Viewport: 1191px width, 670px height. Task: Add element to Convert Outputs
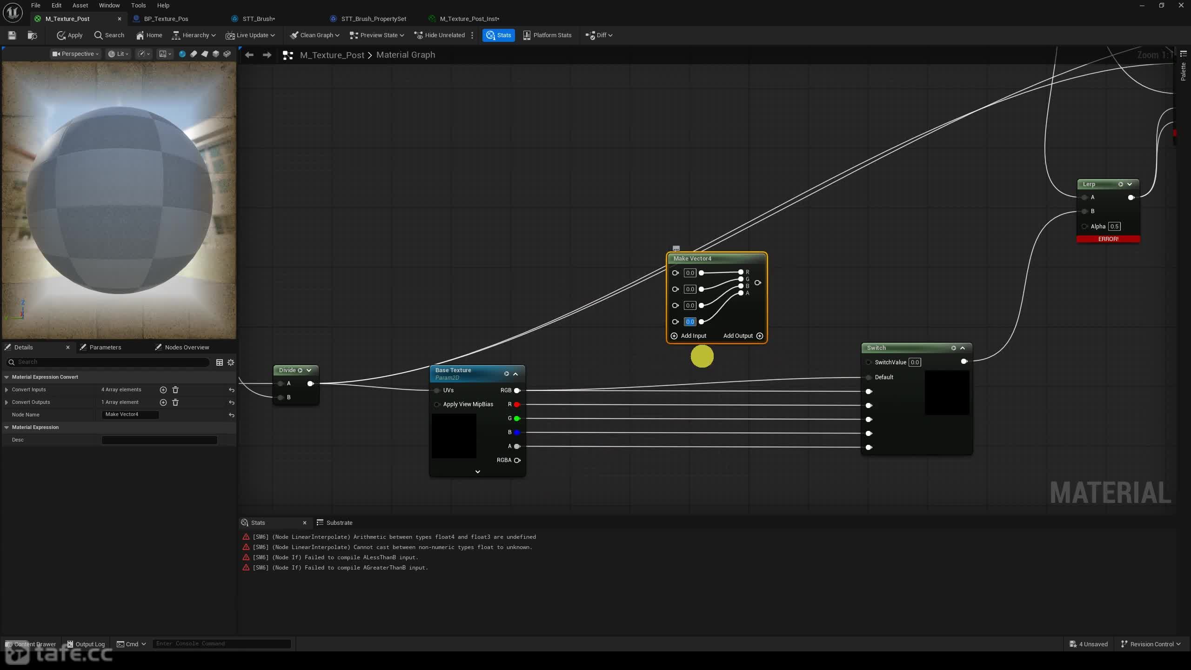(x=163, y=402)
